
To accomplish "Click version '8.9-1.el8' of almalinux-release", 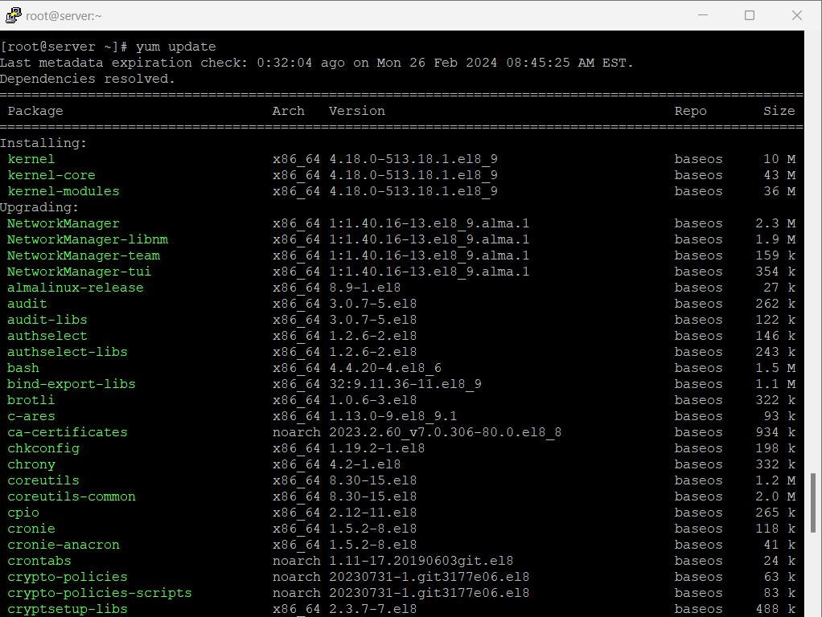I will click(365, 288).
